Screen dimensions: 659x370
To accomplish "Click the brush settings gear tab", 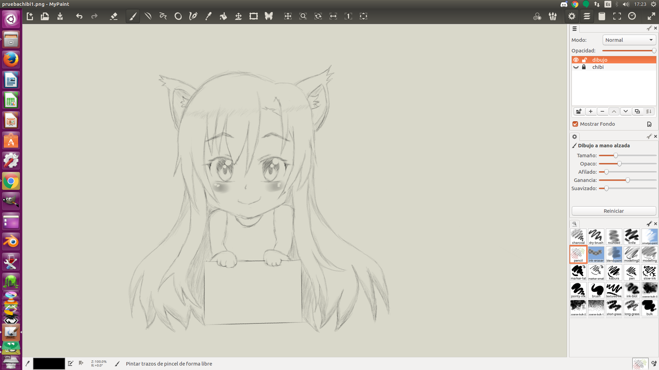I will [x=575, y=137].
